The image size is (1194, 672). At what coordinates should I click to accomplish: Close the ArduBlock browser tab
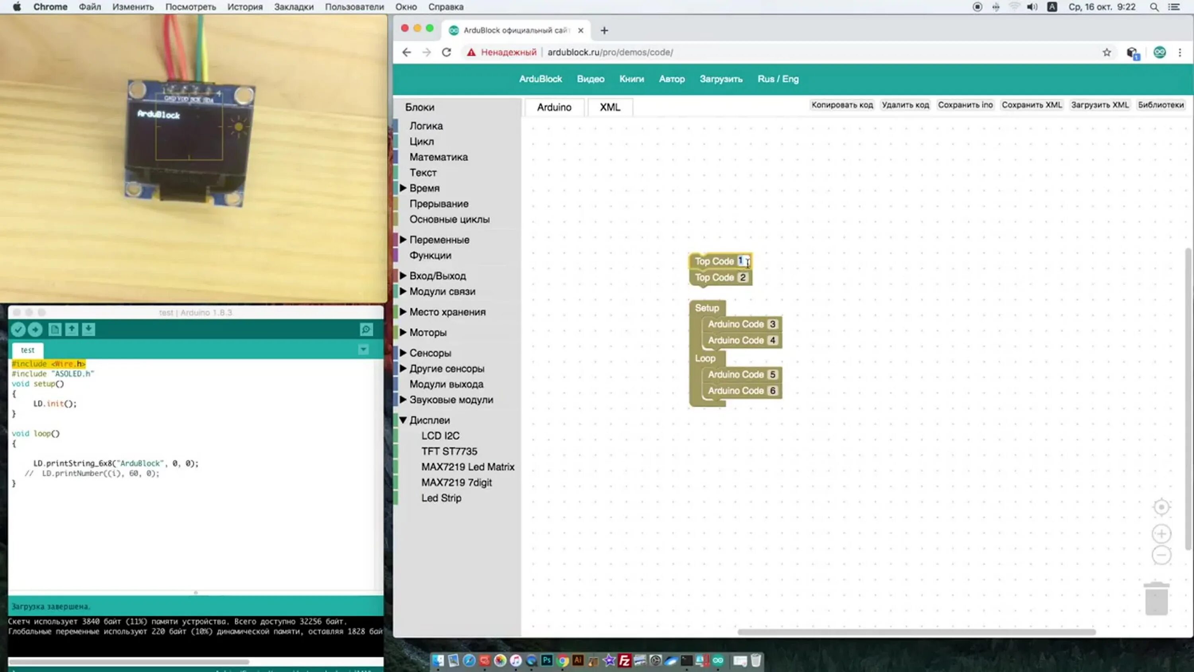(581, 31)
